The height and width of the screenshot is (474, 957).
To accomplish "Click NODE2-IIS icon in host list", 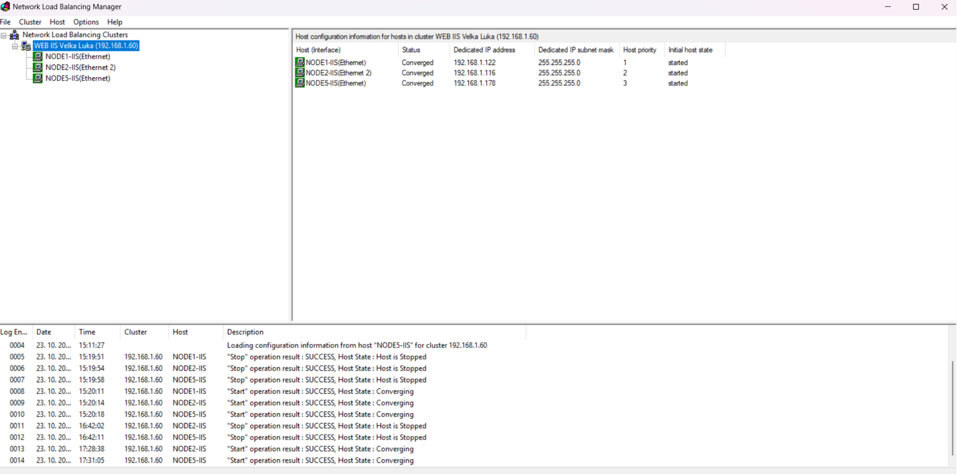I will coord(300,73).
